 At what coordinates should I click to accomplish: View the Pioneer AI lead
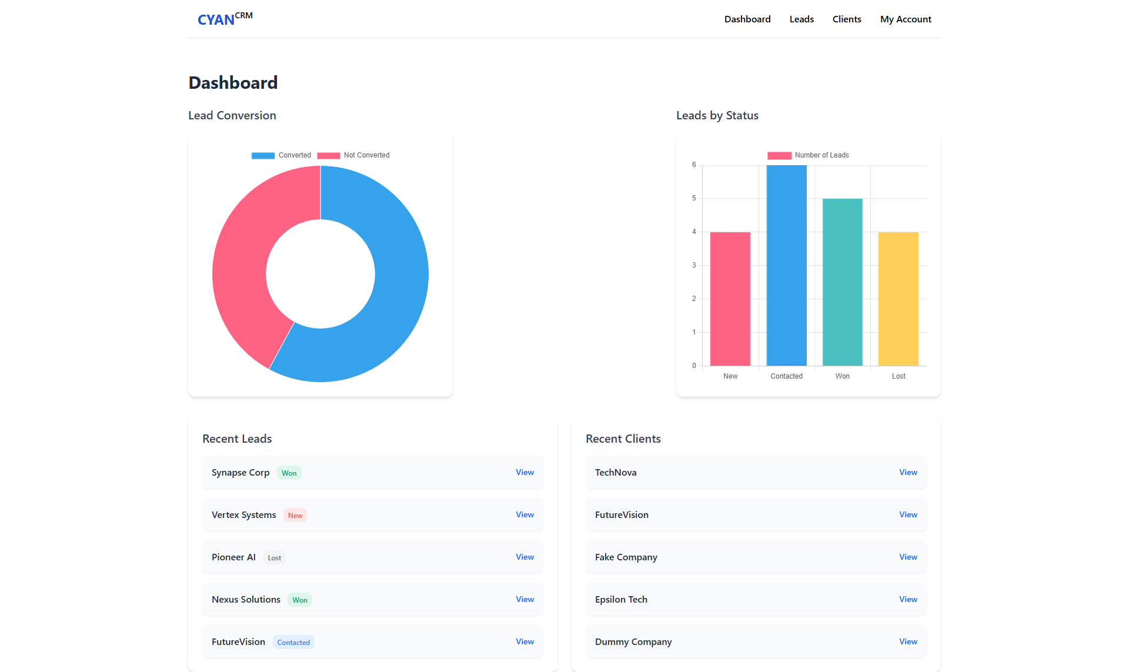coord(525,557)
